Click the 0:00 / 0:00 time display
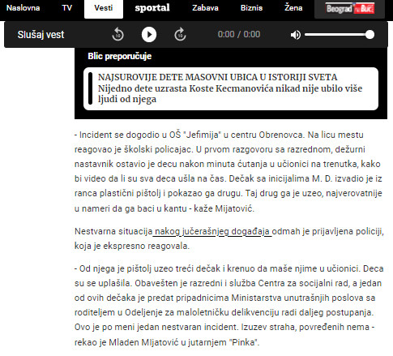The width and height of the screenshot is (393, 356). pyautogui.click(x=239, y=34)
